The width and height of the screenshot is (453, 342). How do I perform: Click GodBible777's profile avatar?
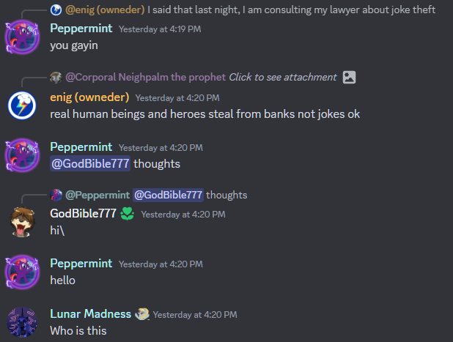pos(22,222)
